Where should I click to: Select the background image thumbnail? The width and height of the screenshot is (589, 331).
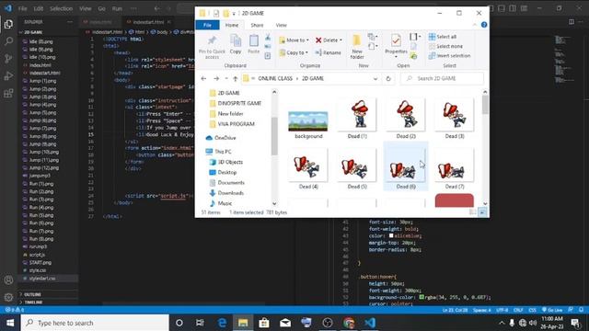click(308, 120)
